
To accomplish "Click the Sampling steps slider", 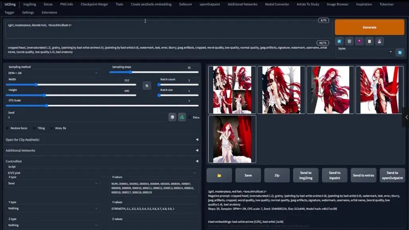I will pyautogui.click(x=154, y=72).
